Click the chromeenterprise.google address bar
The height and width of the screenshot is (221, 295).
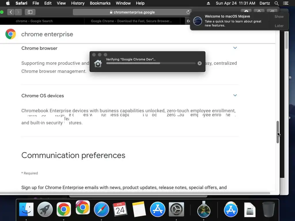[132, 12]
